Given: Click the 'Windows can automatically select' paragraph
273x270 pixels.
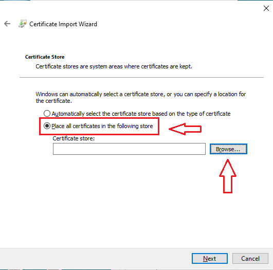Looking at the screenshot, I should point(141,97).
